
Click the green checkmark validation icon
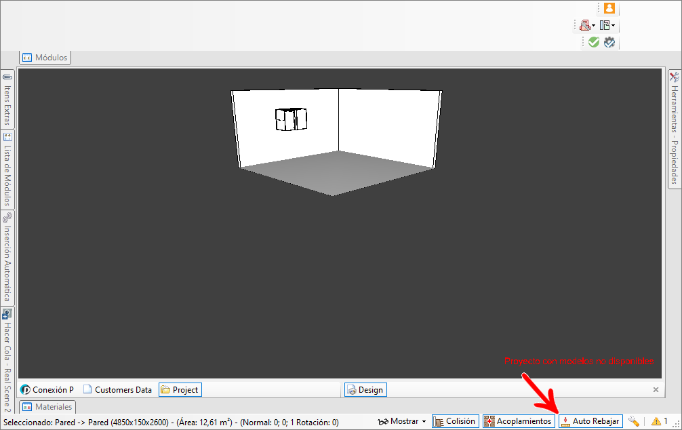(x=594, y=42)
